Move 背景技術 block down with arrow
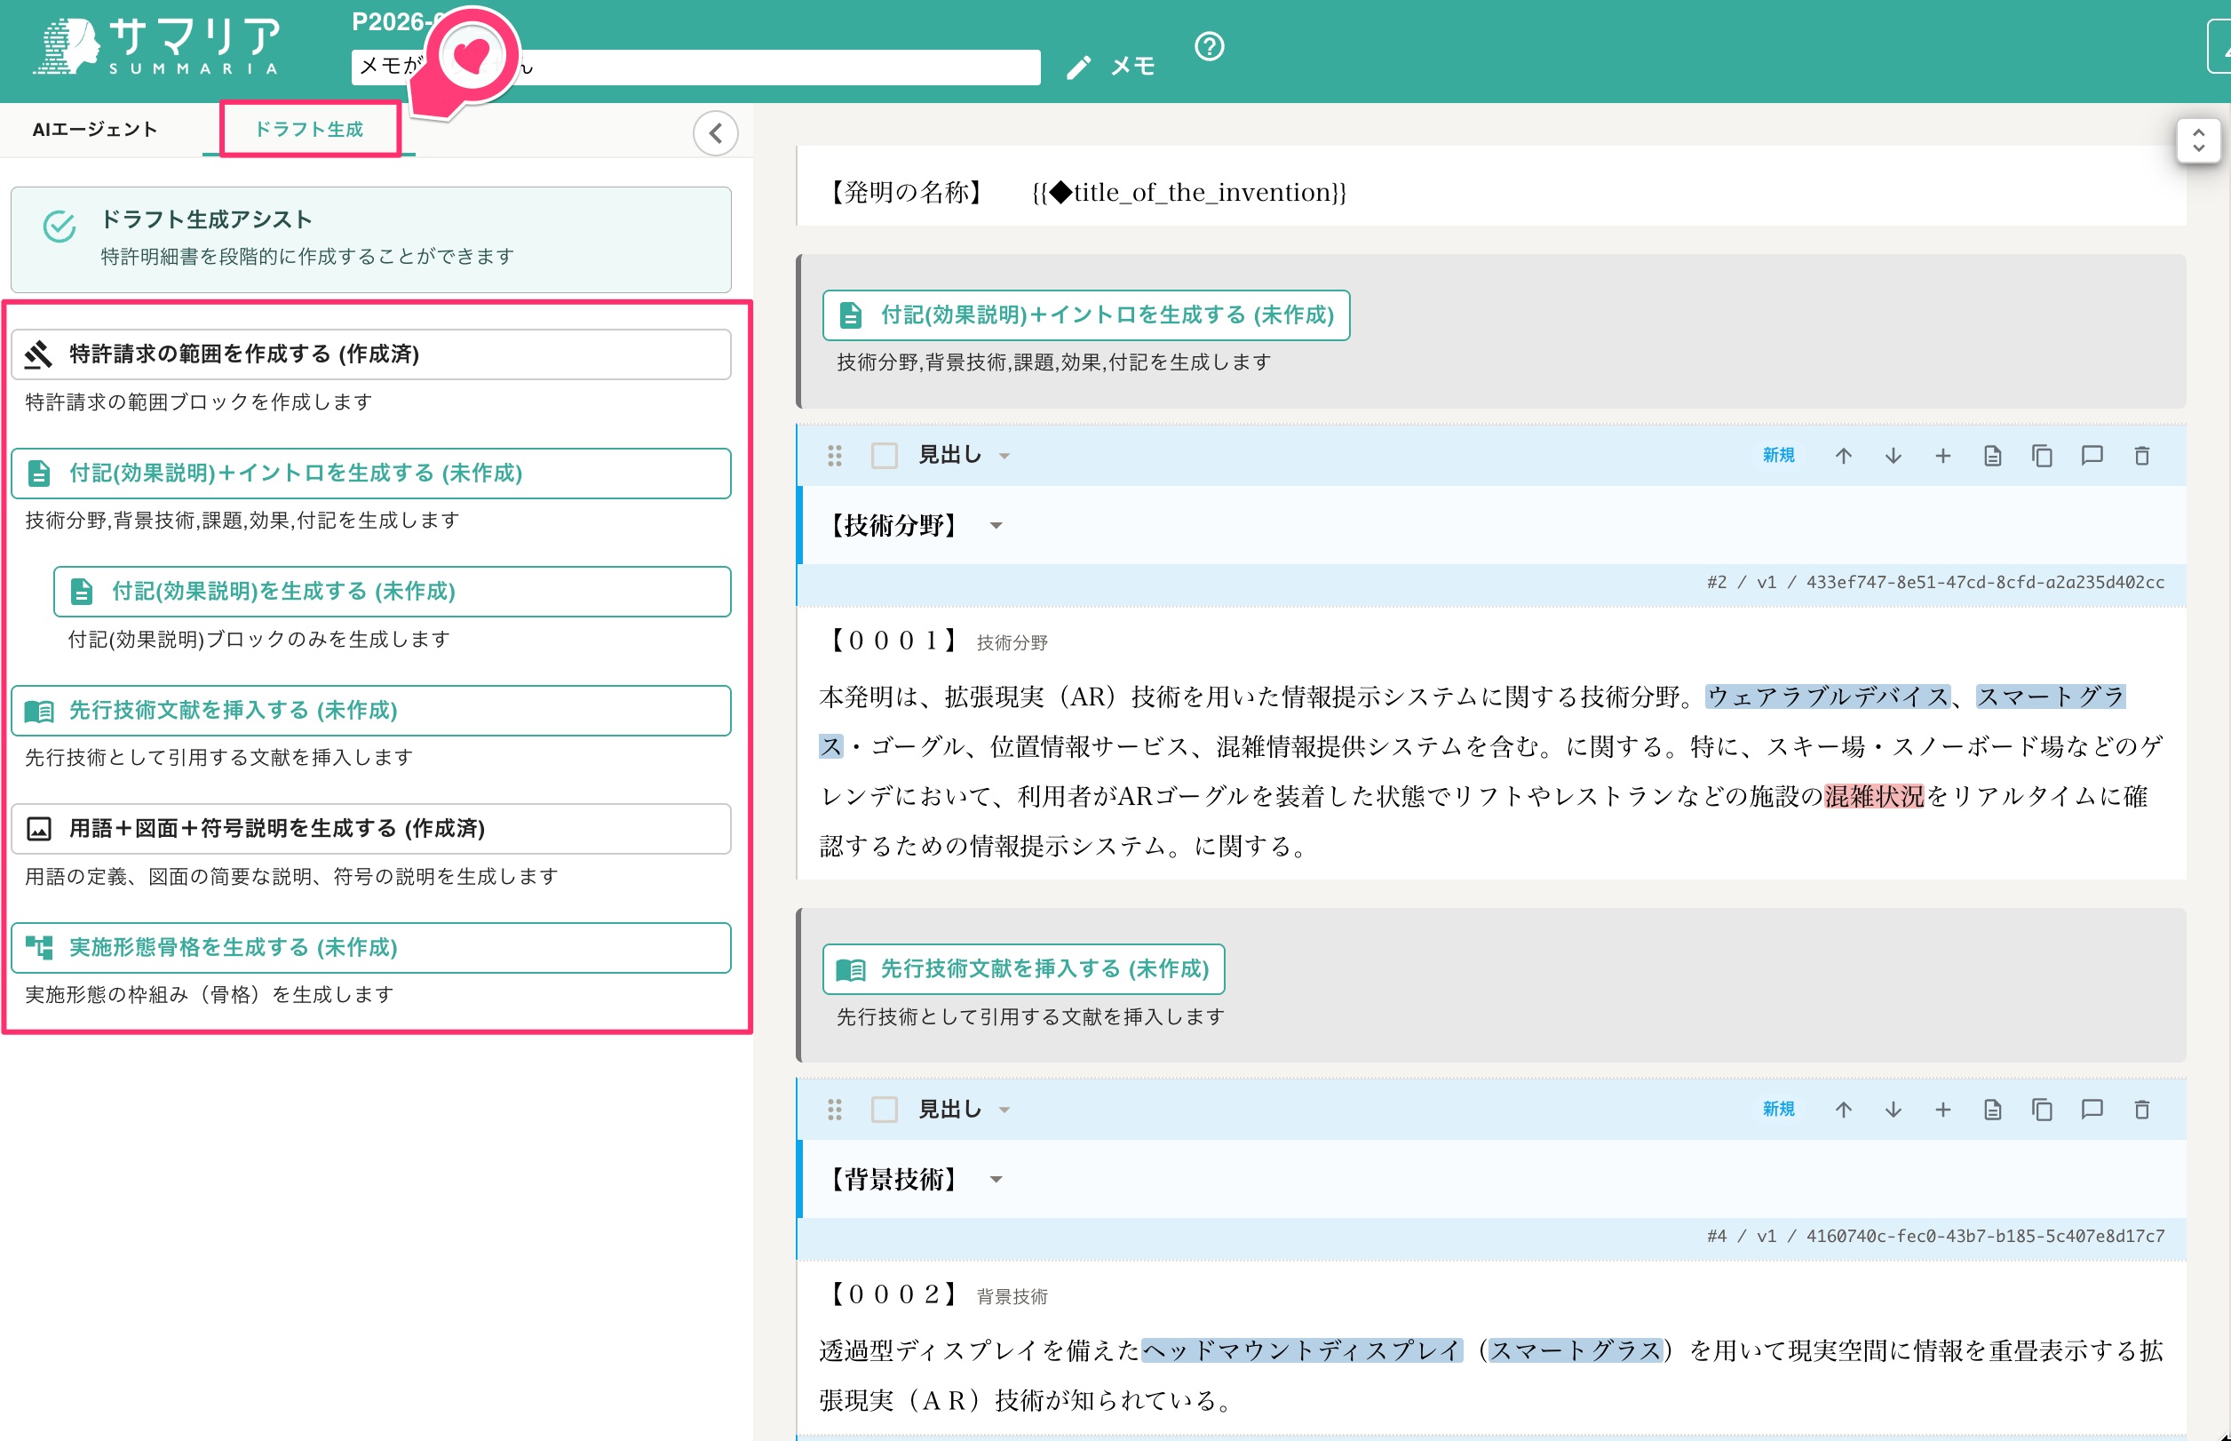The image size is (2231, 1441). coord(1893,1110)
